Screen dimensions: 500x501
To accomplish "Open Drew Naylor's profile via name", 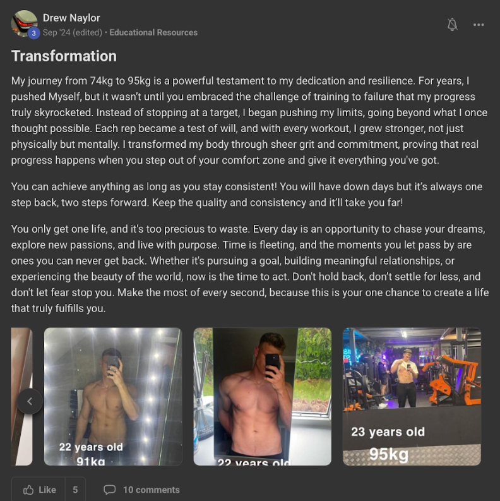I will pos(71,18).
